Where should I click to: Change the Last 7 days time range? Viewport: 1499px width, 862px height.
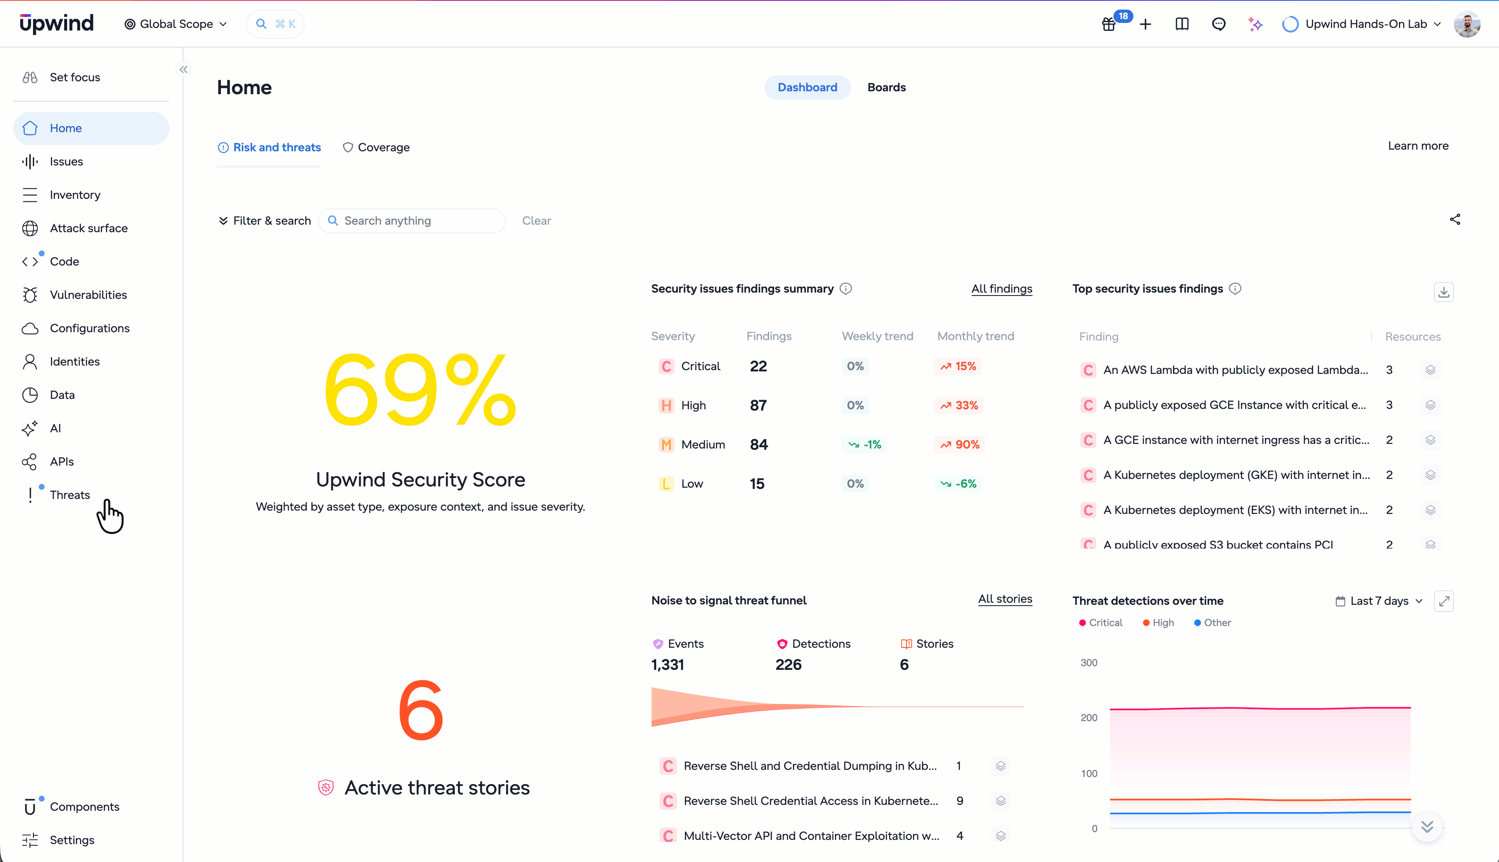(x=1379, y=601)
